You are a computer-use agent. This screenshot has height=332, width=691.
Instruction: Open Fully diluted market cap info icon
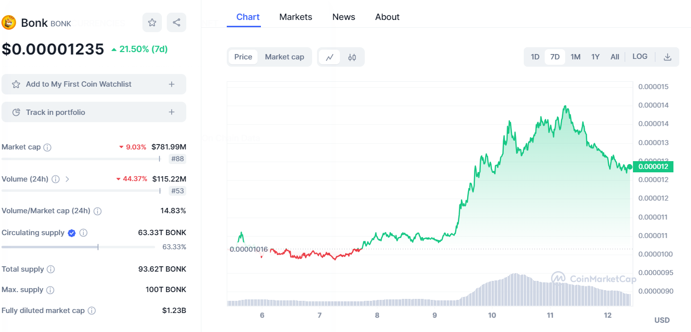point(92,311)
